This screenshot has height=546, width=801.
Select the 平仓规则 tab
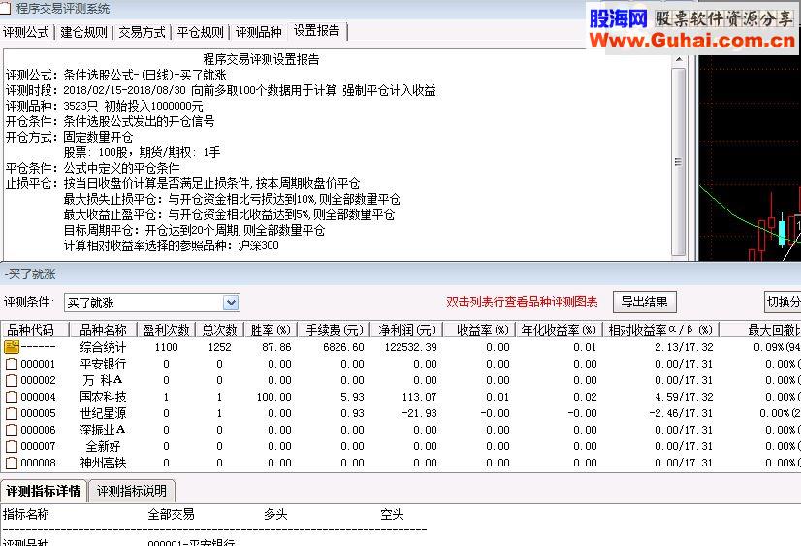200,32
